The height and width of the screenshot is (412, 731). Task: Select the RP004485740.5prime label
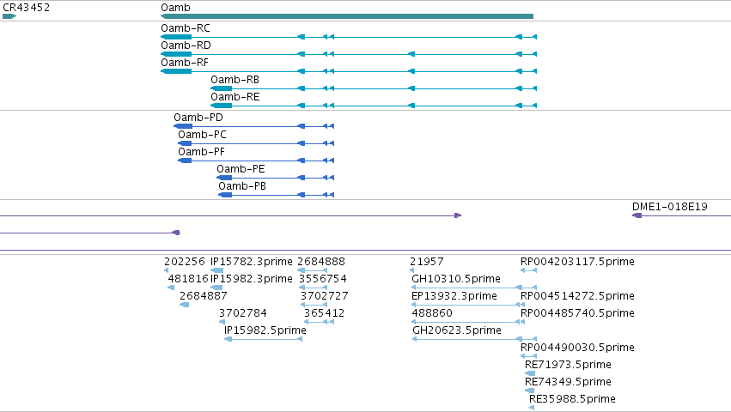[x=577, y=313]
